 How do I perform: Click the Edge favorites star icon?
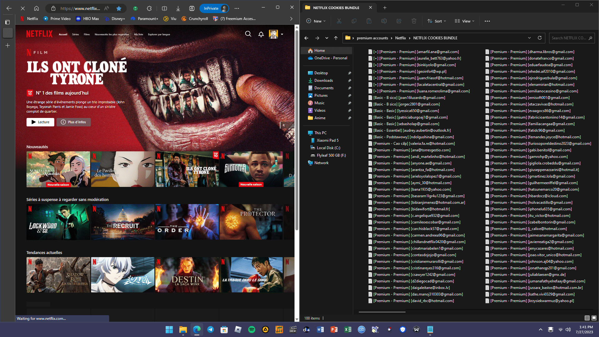tap(119, 8)
